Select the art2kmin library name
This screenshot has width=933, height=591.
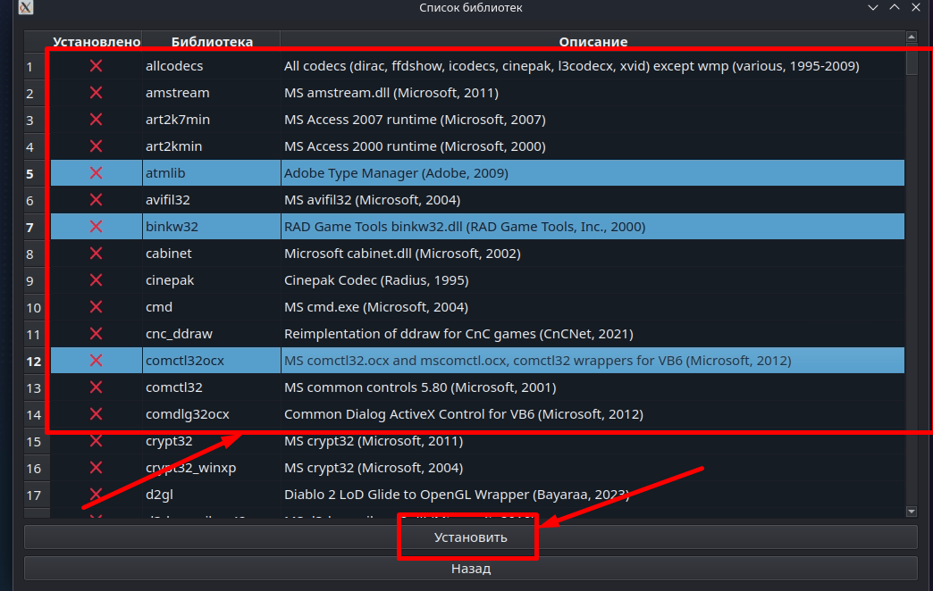pos(173,146)
